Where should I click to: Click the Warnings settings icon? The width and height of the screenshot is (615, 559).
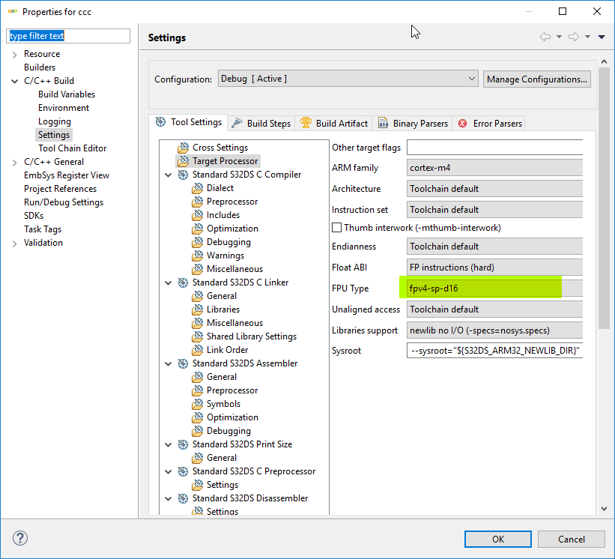pos(198,256)
